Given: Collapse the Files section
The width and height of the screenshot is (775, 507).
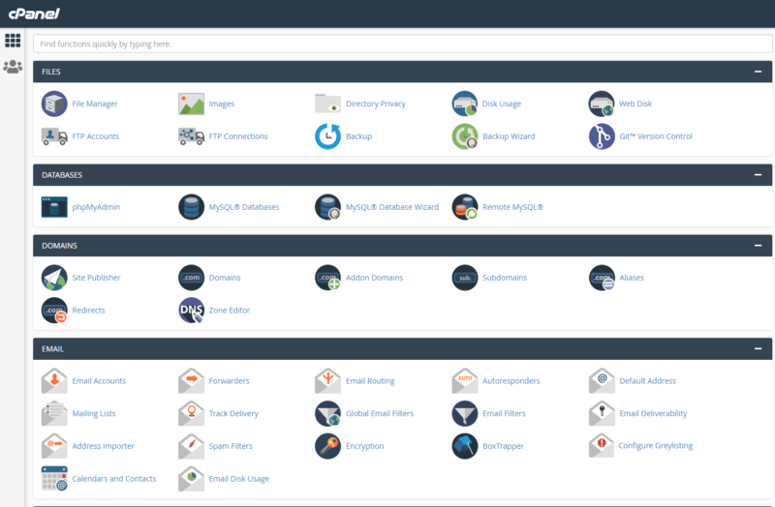Looking at the screenshot, I should 758,72.
